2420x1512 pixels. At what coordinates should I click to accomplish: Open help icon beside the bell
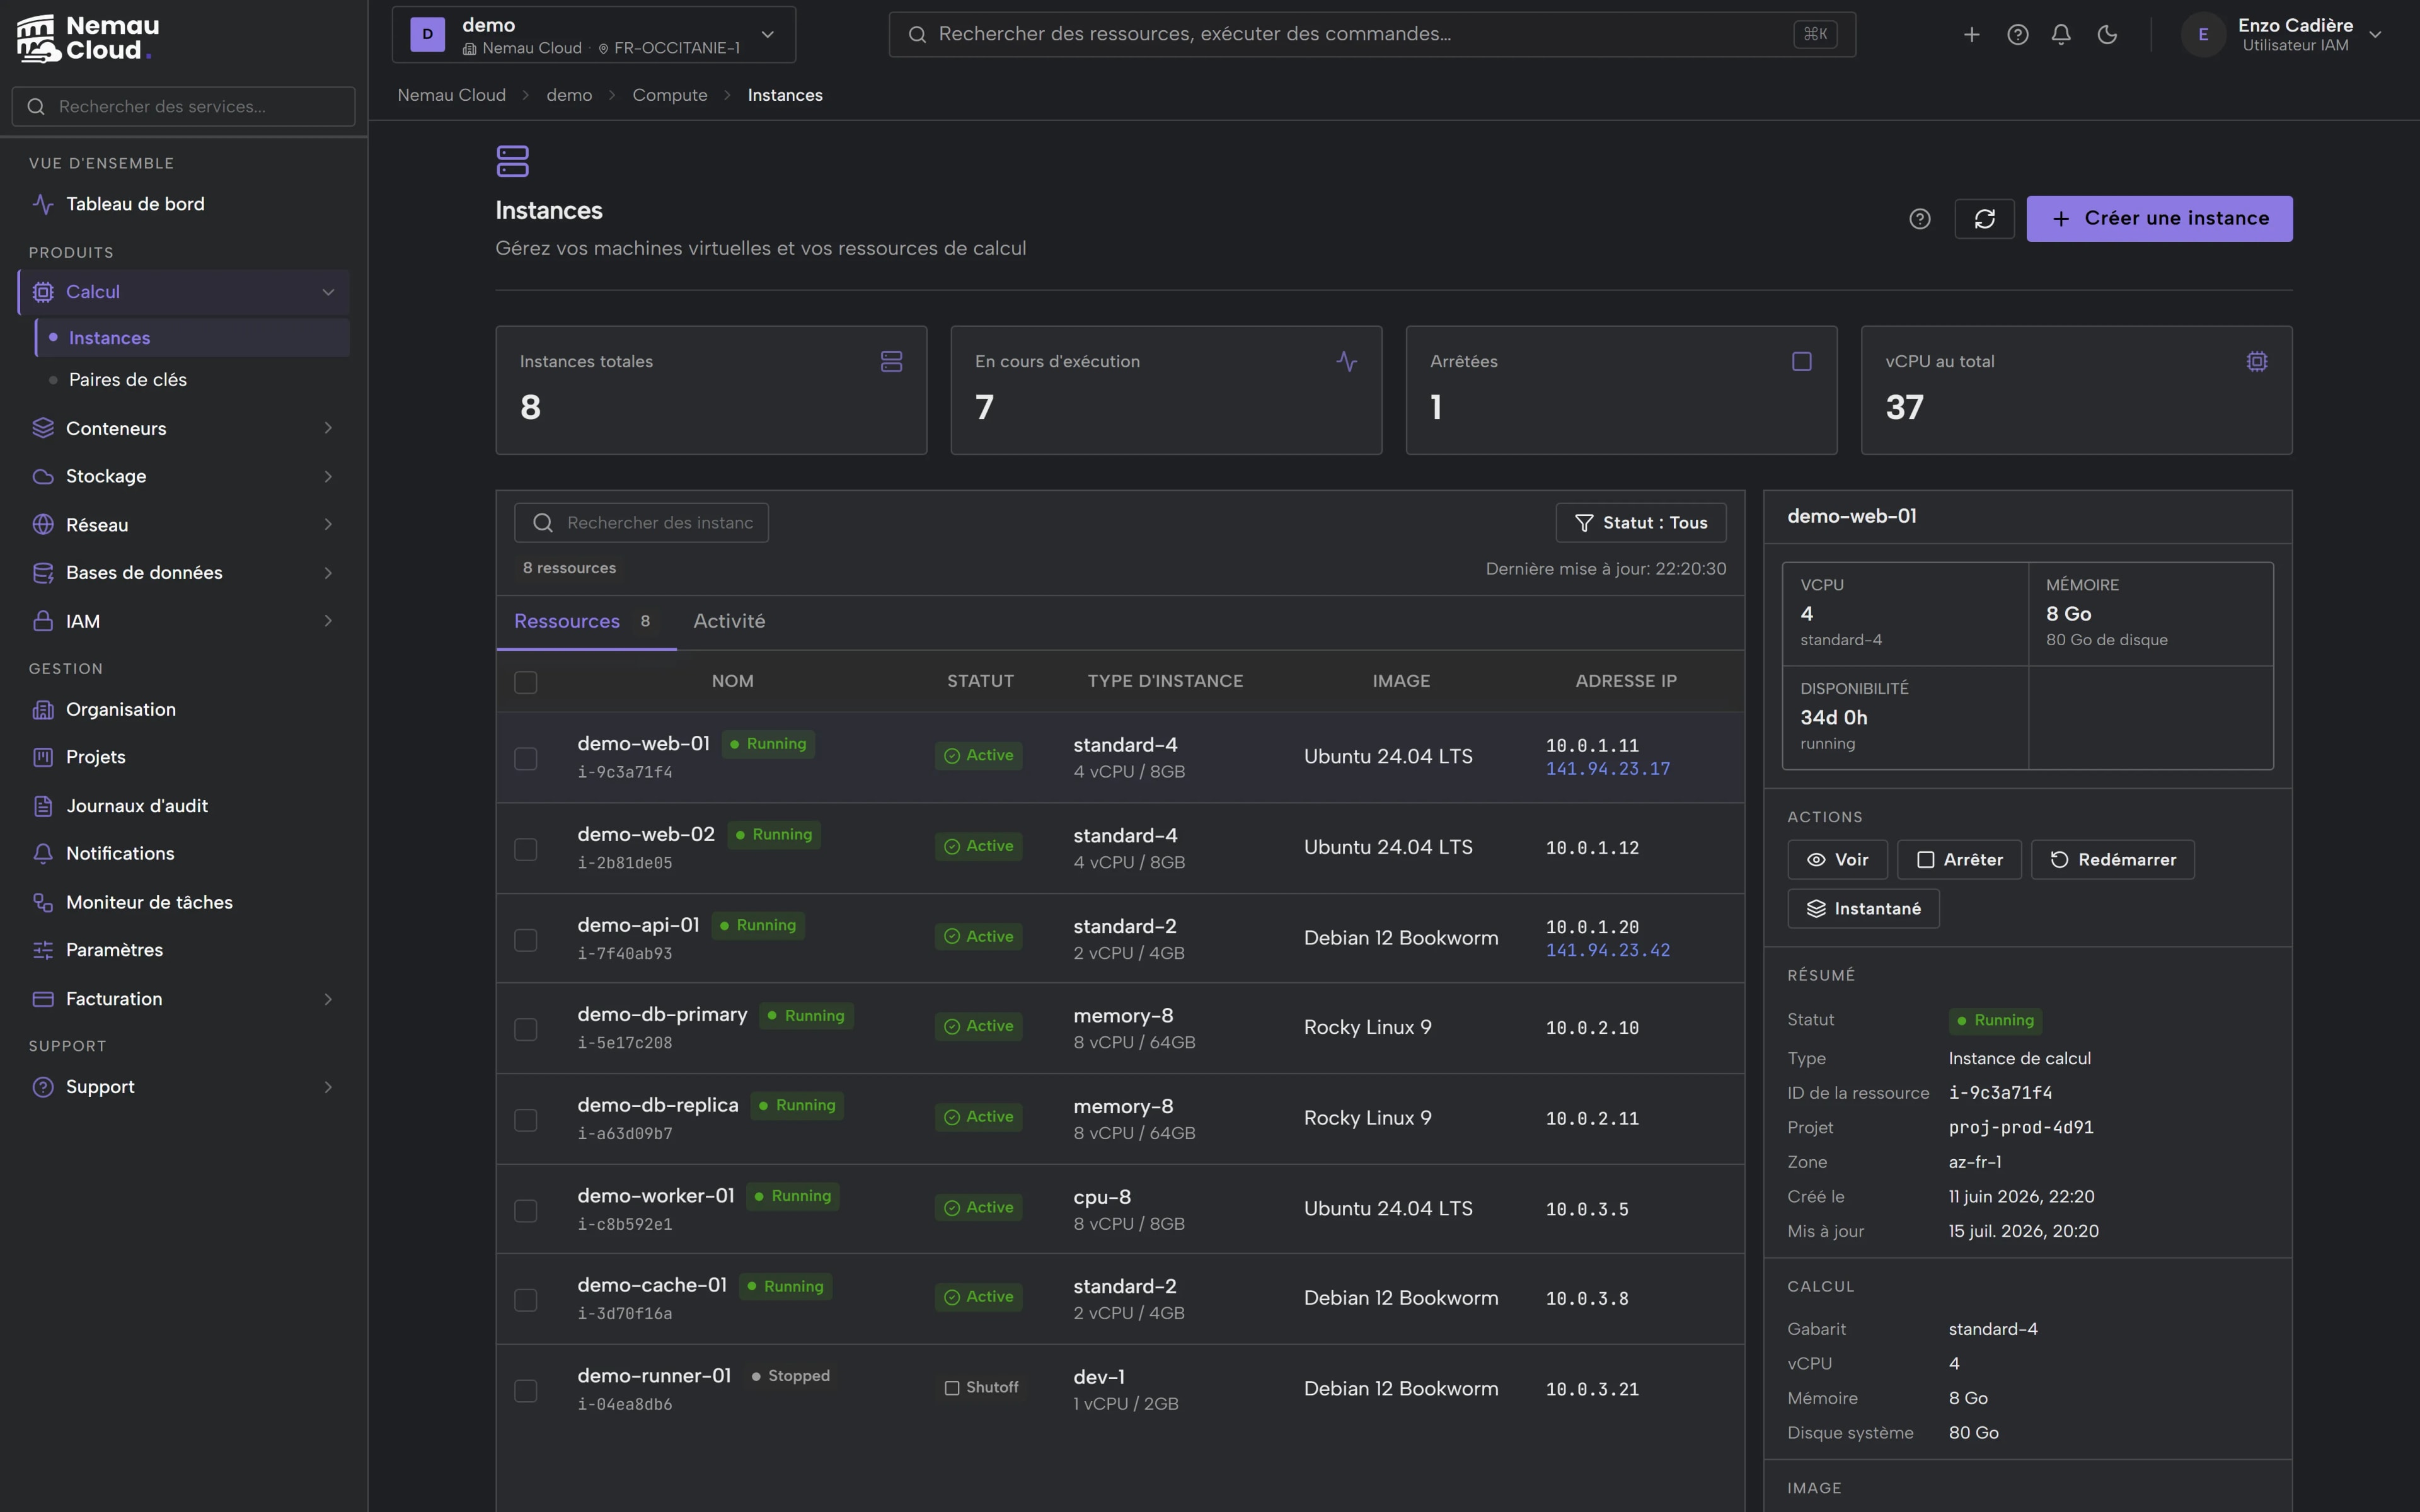(x=2017, y=34)
